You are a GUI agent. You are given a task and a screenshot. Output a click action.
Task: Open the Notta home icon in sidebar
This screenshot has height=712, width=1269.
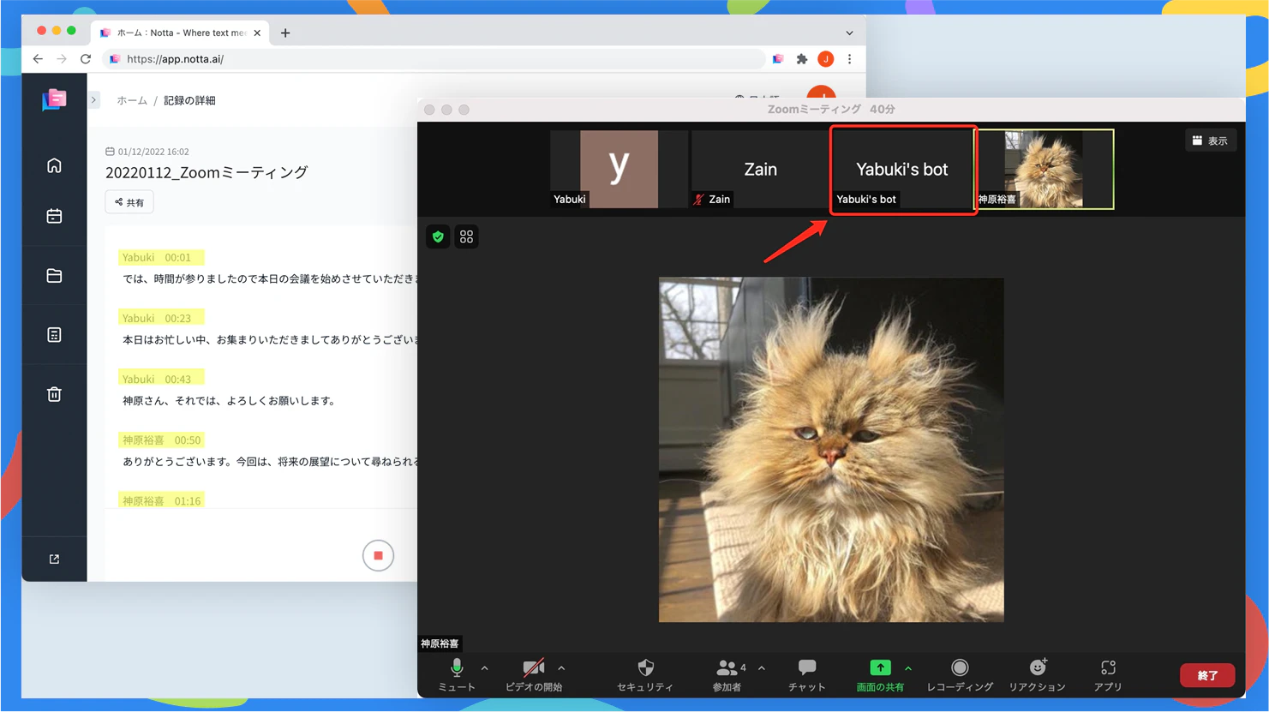[54, 165]
